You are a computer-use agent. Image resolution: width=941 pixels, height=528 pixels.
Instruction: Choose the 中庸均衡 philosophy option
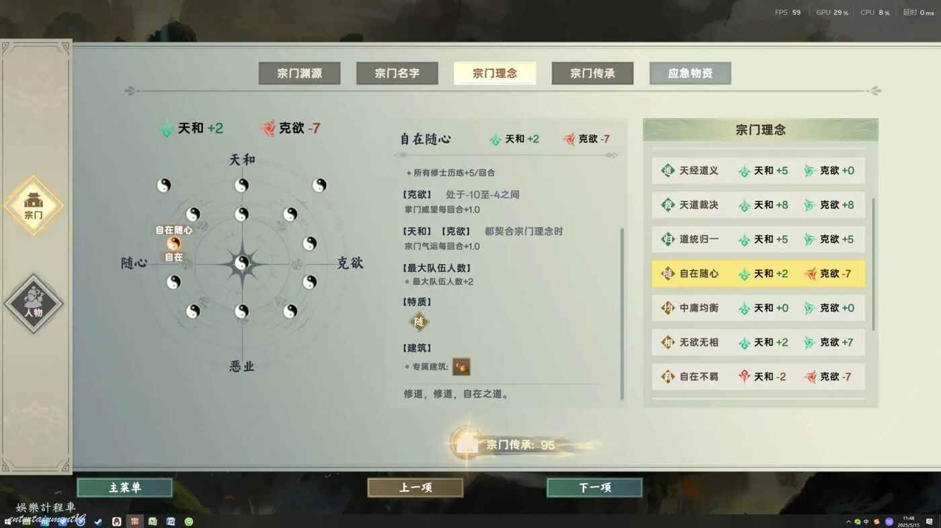(758, 308)
